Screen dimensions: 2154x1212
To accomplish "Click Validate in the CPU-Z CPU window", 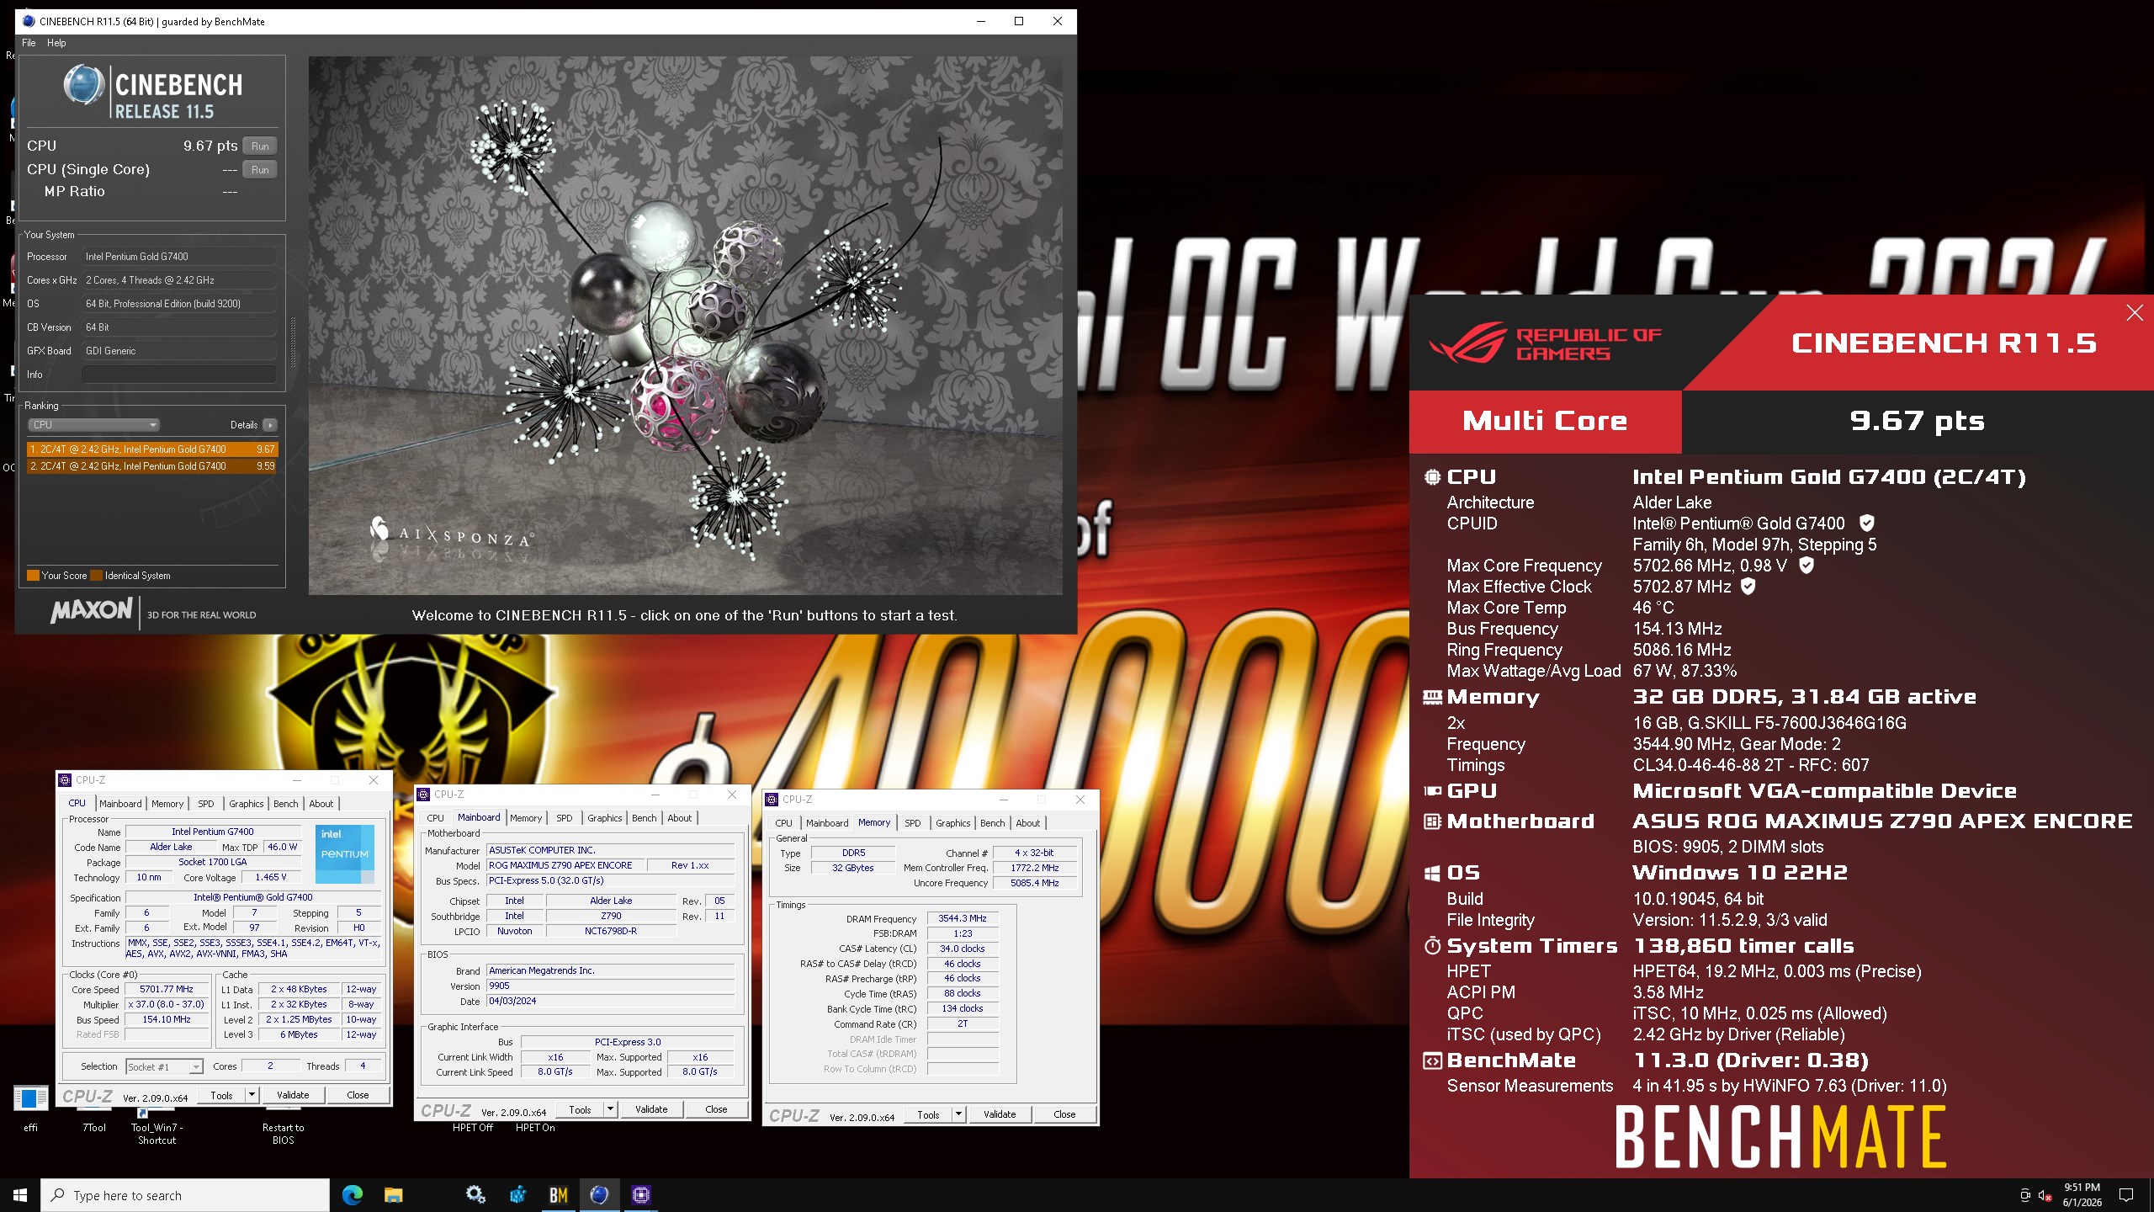I will pos(293,1095).
